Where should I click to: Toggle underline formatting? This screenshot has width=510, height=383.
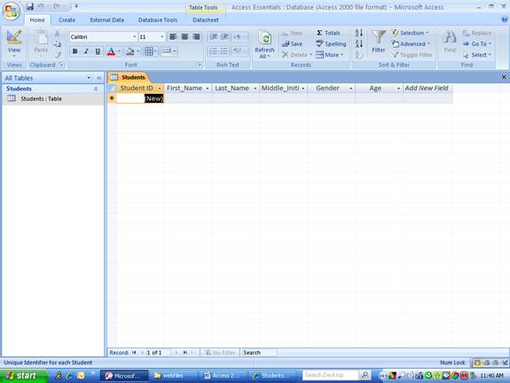point(98,51)
